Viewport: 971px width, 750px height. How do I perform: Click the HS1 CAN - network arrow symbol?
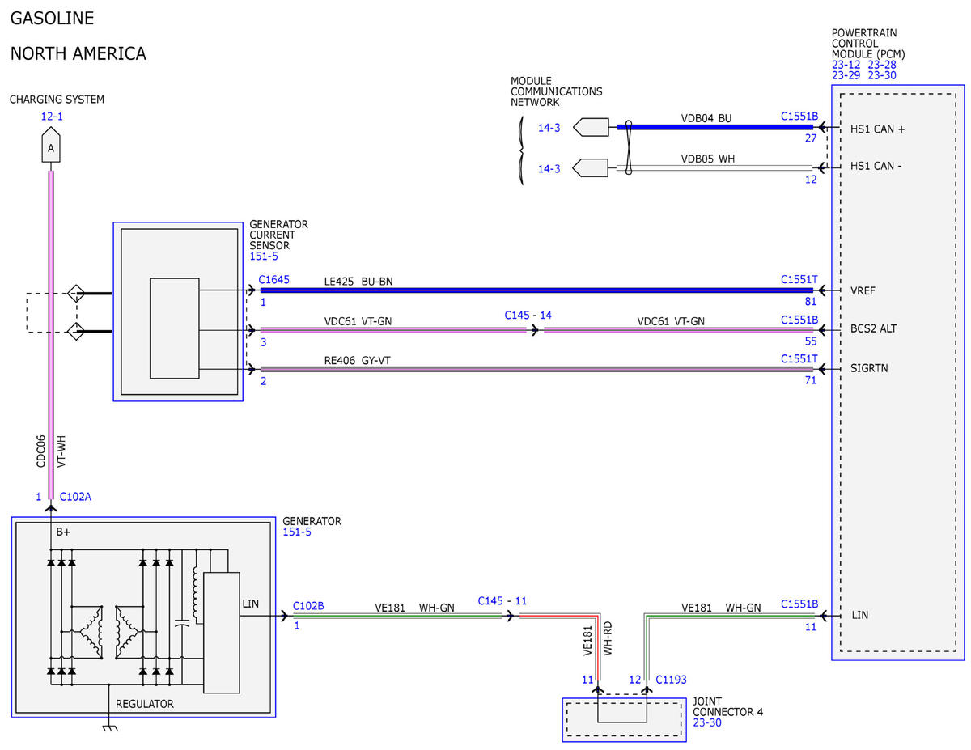(590, 168)
